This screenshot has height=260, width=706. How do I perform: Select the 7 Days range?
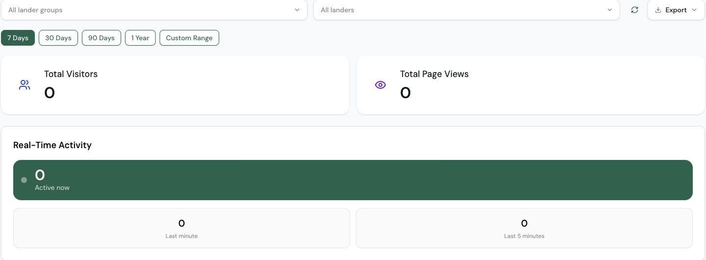point(18,38)
